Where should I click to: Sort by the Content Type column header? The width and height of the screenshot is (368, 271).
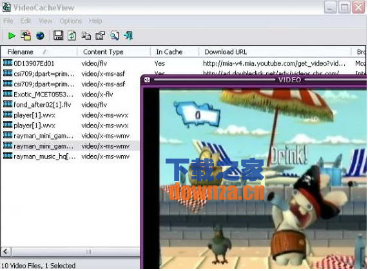[114, 51]
